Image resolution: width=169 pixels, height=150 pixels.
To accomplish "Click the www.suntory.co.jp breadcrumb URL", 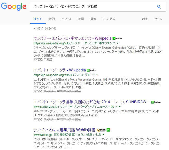I will [x=75, y=107].
